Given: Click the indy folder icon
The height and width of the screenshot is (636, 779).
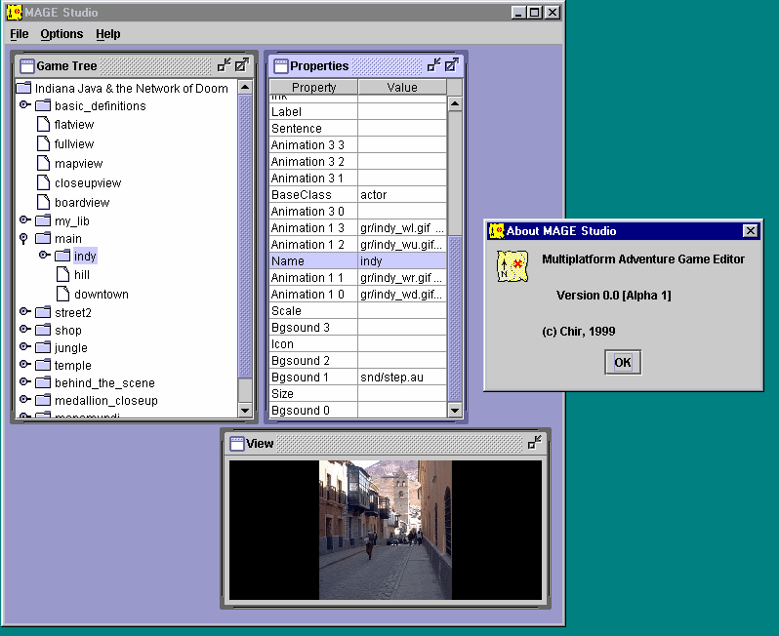Looking at the screenshot, I should click(x=62, y=256).
